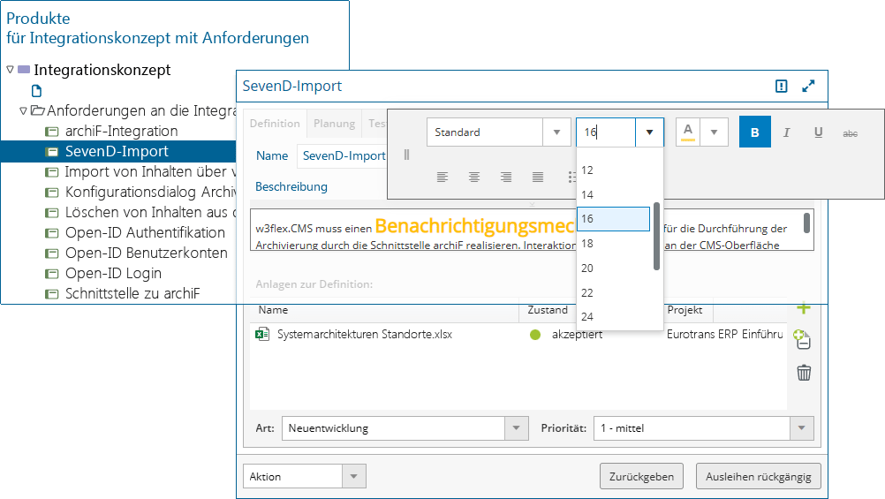
Task: Open the font color picker arrow
Action: click(714, 132)
